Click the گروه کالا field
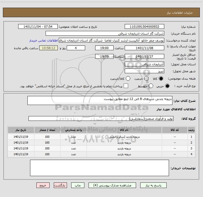The width and height of the screenshot is (203, 197). 101,118
